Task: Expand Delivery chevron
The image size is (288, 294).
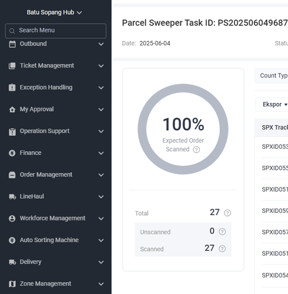Action: (101, 262)
